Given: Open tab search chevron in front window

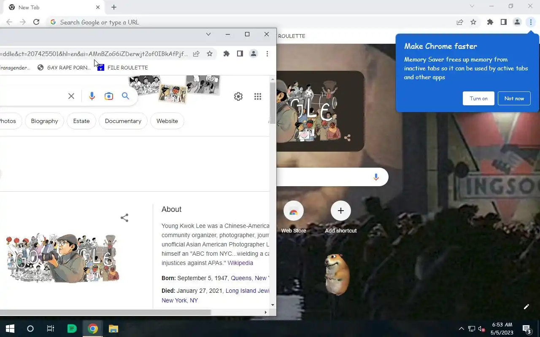Looking at the screenshot, I should point(208,34).
